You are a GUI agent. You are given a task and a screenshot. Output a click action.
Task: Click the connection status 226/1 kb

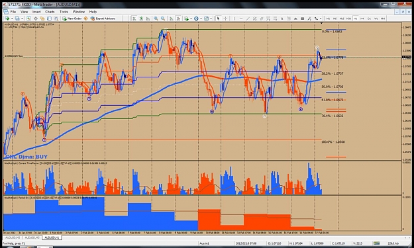(393, 243)
